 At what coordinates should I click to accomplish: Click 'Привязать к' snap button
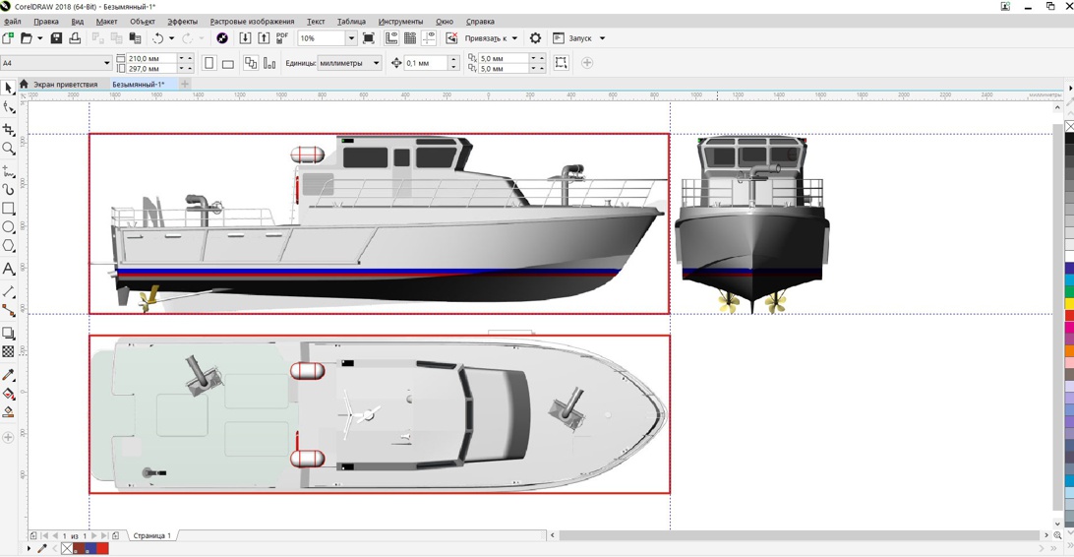tap(486, 38)
